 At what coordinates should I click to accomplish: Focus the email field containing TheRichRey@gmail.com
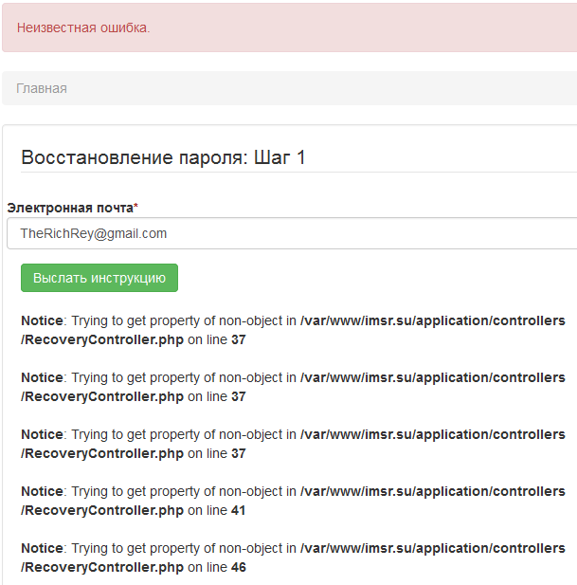[x=292, y=233]
